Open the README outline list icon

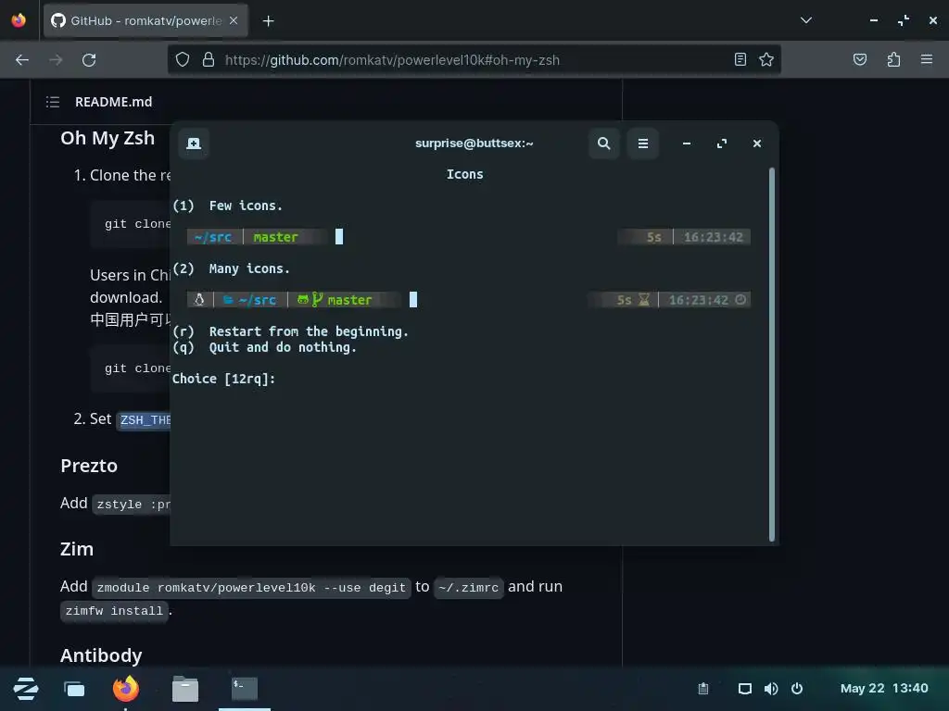53,102
